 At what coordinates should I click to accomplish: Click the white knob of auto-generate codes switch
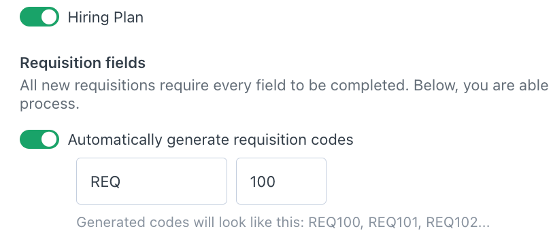(x=49, y=139)
